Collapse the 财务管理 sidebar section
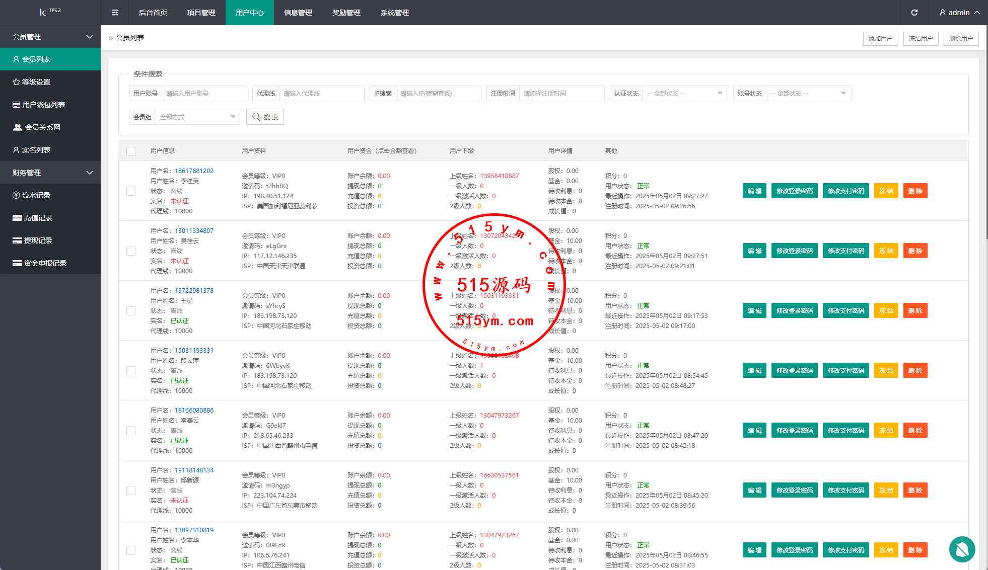Viewport: 988px width, 570px height. (50, 173)
